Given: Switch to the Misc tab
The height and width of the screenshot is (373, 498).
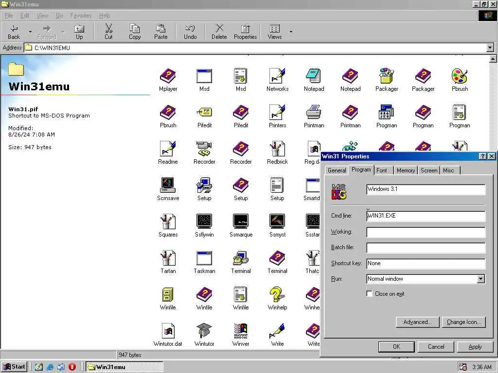Looking at the screenshot, I should pos(448,170).
